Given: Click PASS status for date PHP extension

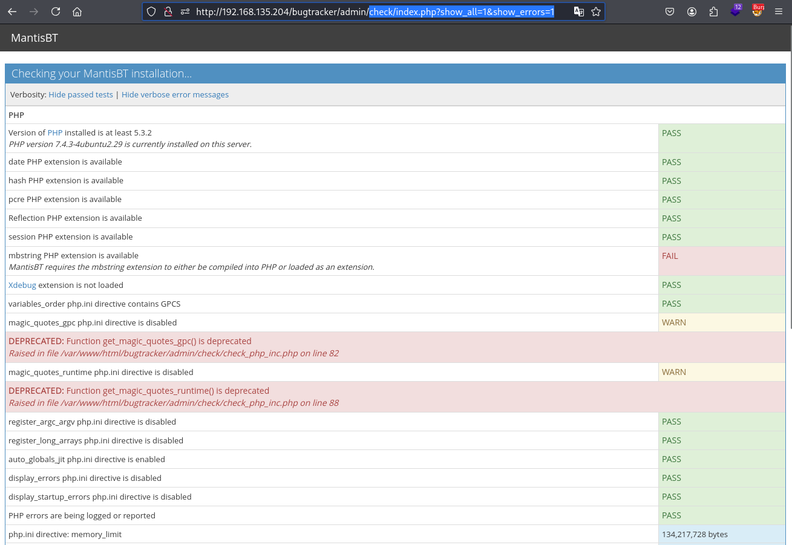Looking at the screenshot, I should tap(671, 162).
